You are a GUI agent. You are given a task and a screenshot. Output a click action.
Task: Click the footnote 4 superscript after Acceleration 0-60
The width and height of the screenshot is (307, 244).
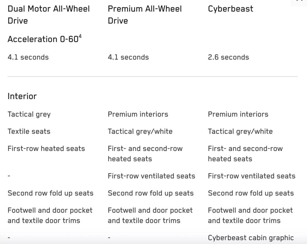pyautogui.click(x=80, y=36)
